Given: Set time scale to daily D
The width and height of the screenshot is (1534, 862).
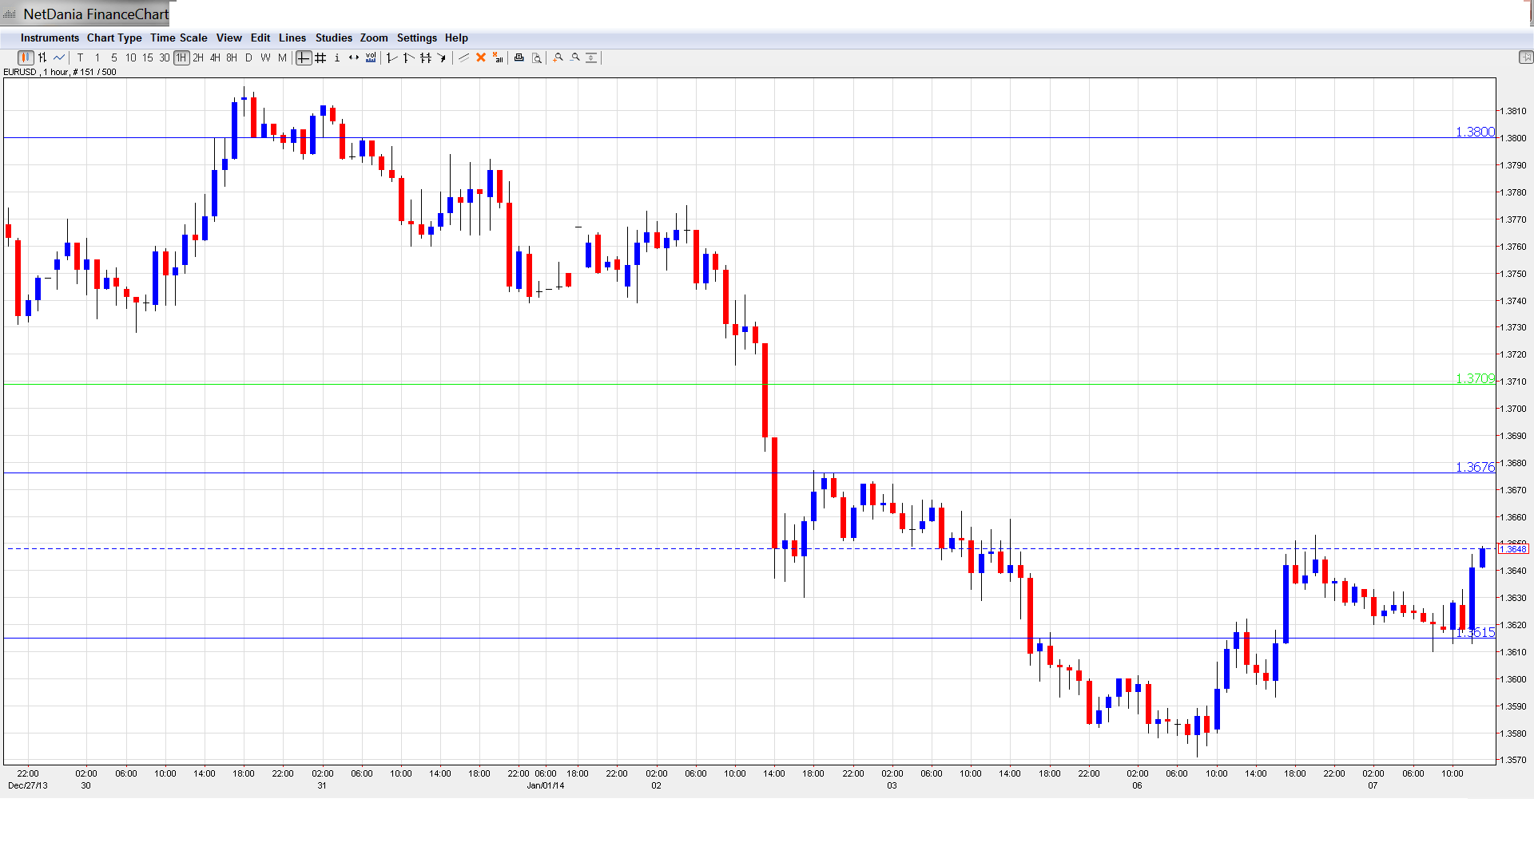Looking at the screenshot, I should (248, 57).
